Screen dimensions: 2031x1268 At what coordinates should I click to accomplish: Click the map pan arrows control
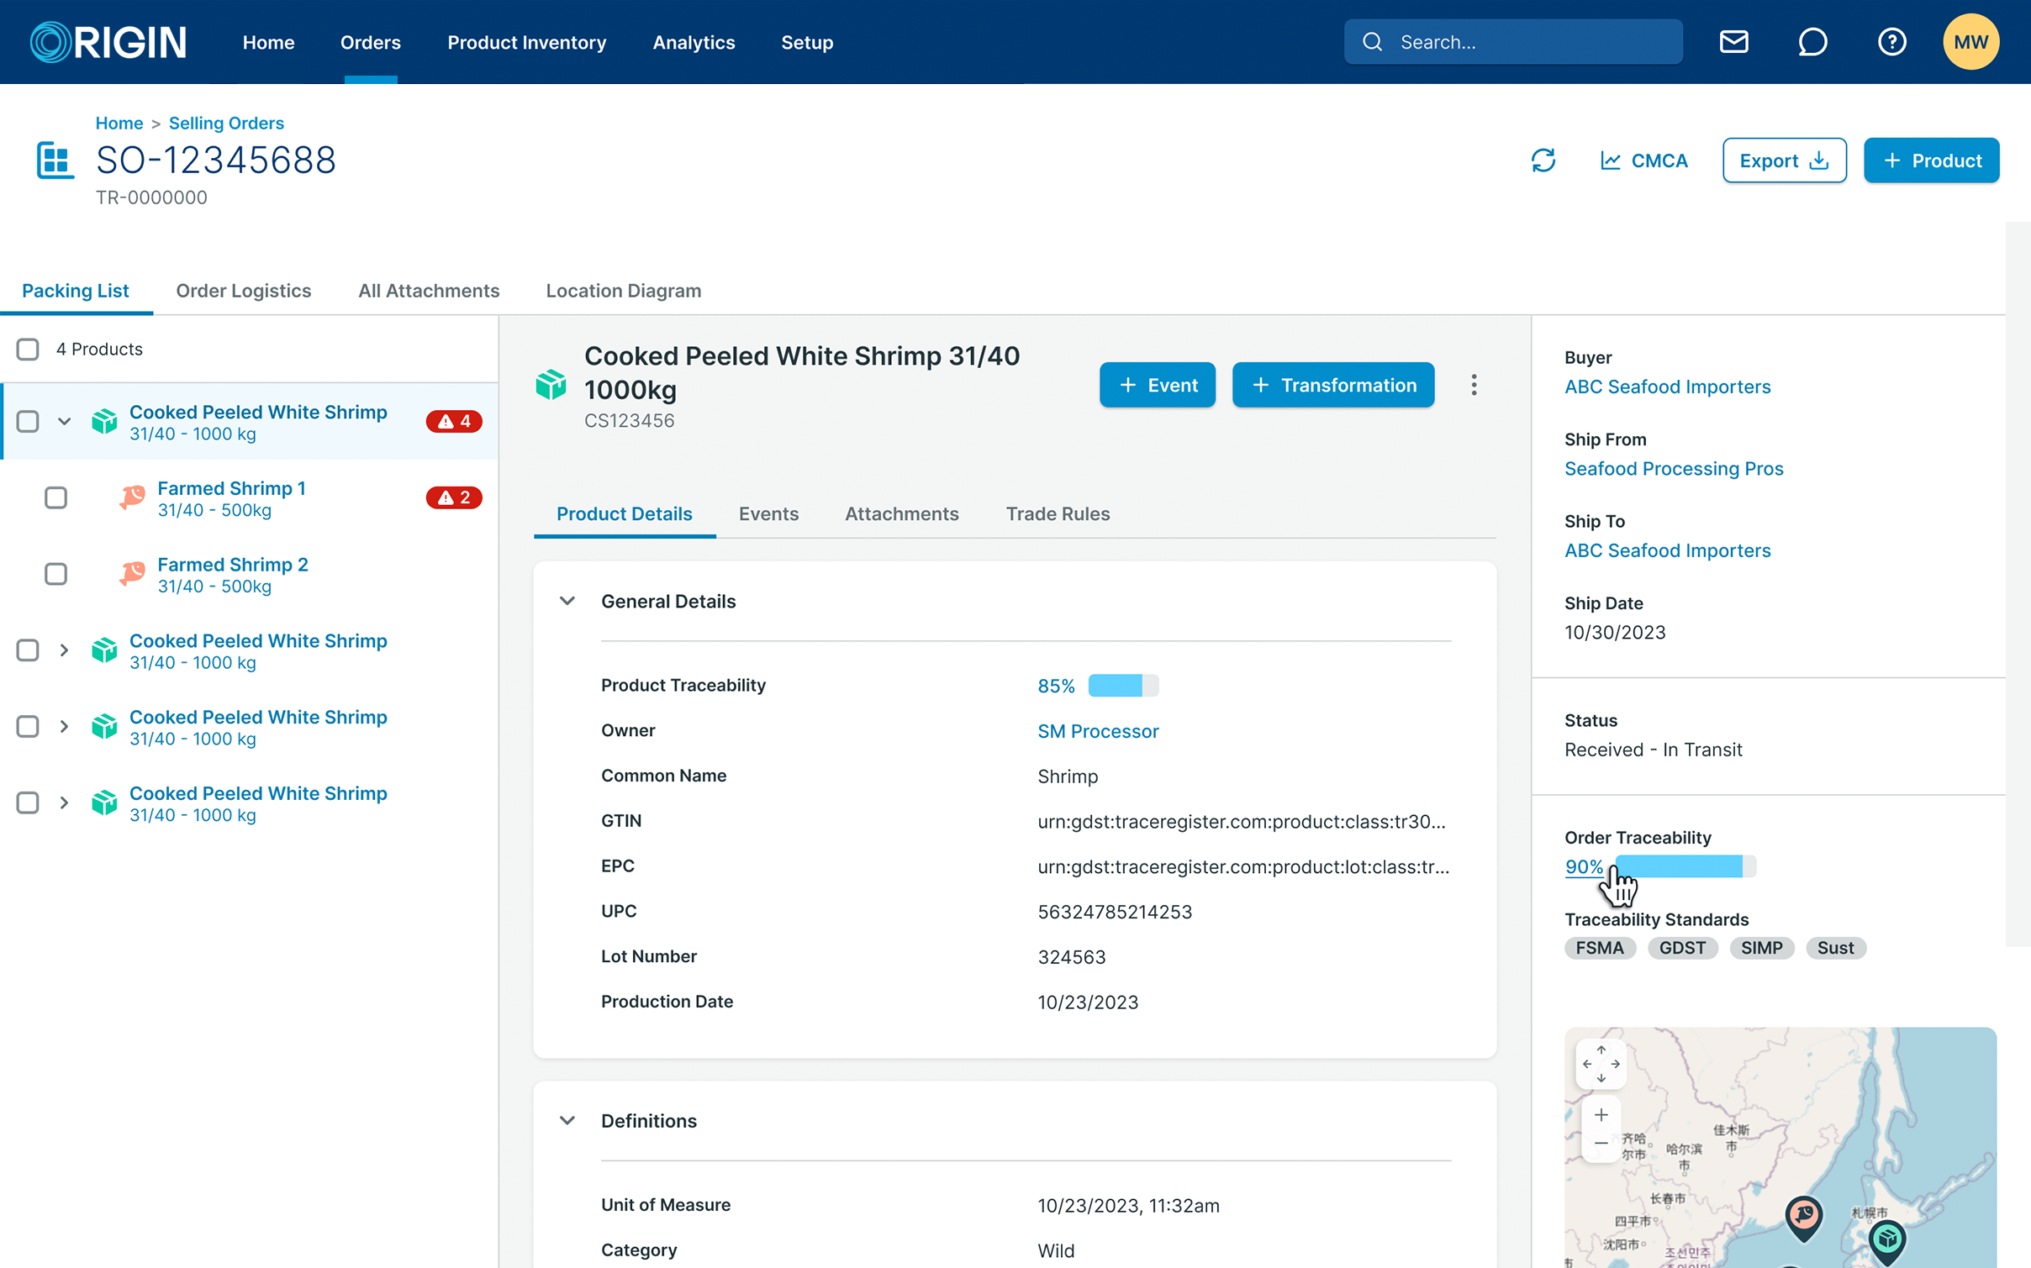(x=1601, y=1064)
